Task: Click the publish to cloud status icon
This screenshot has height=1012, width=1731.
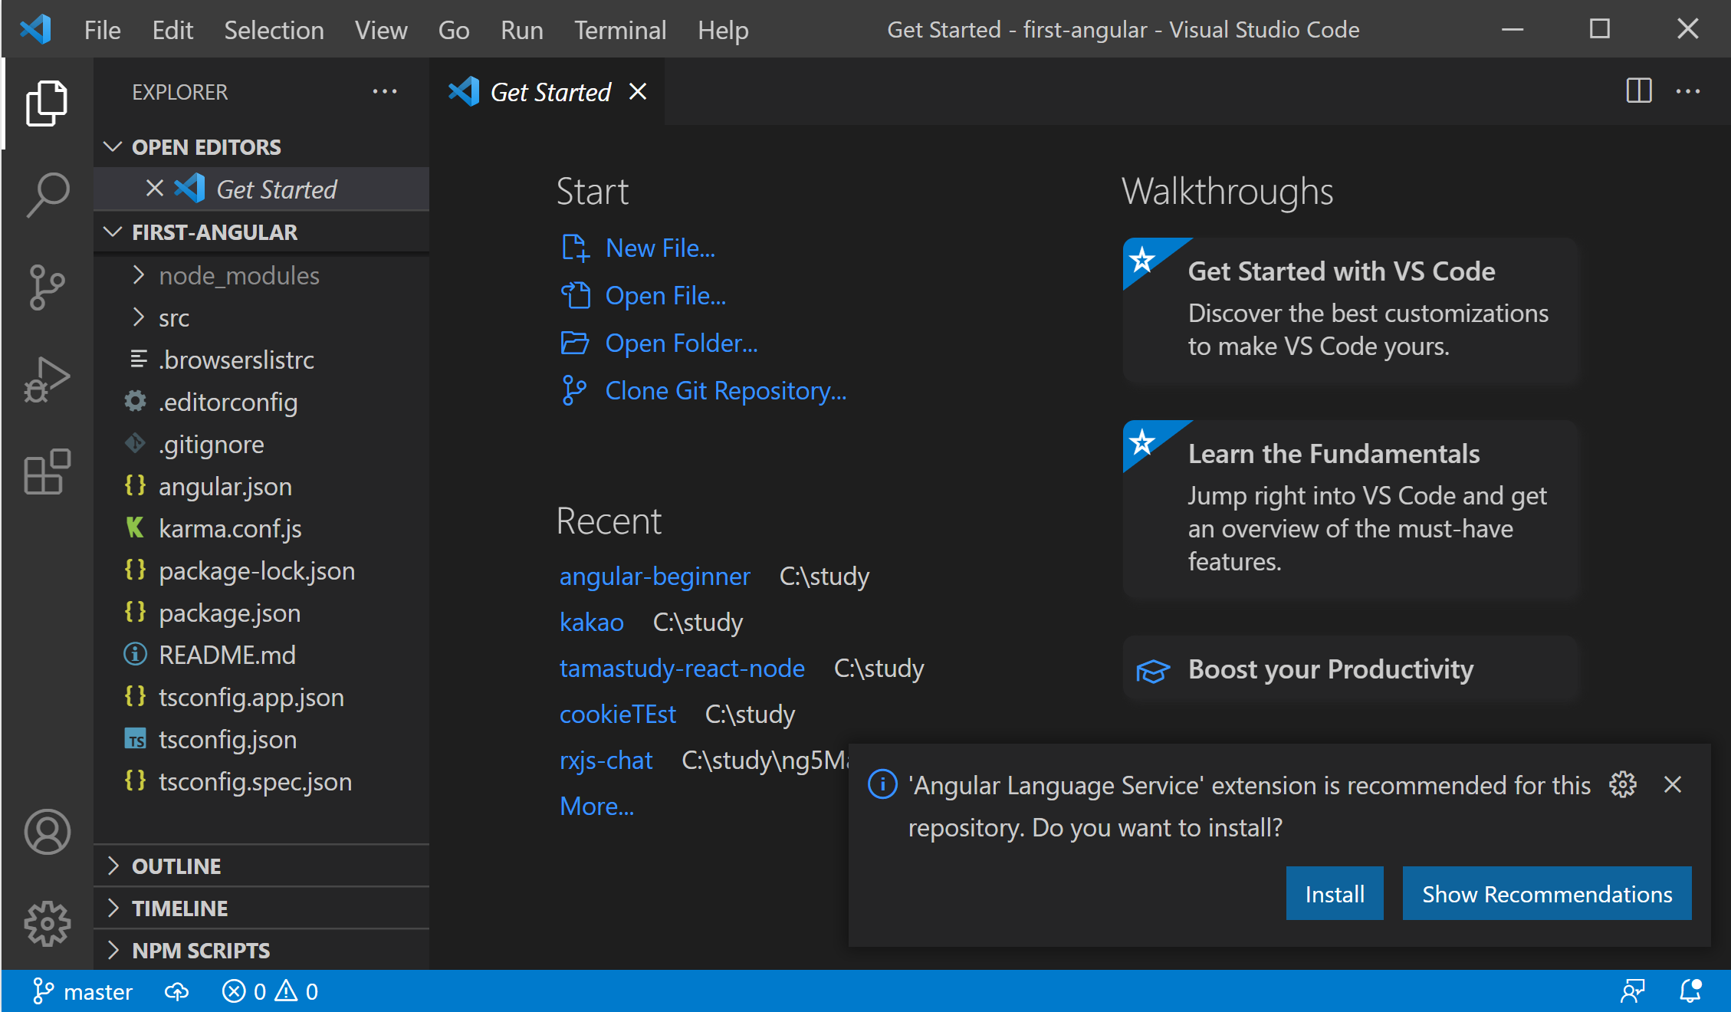Action: click(176, 991)
